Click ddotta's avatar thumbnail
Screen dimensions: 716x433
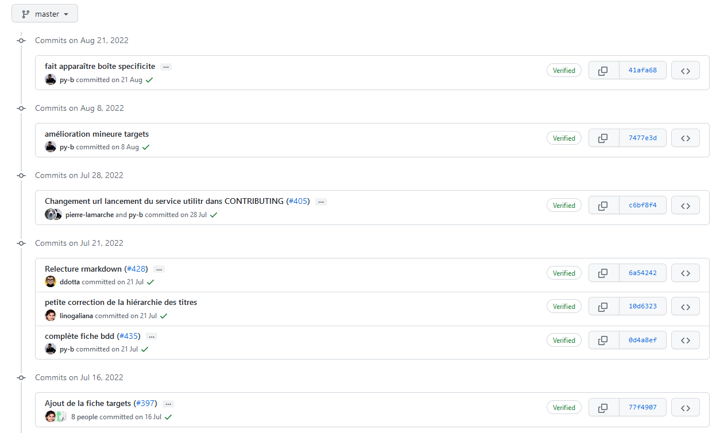(x=51, y=282)
